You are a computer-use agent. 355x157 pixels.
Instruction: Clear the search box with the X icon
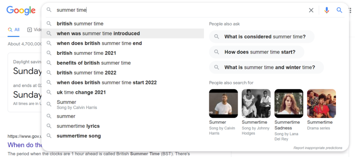[311, 10]
